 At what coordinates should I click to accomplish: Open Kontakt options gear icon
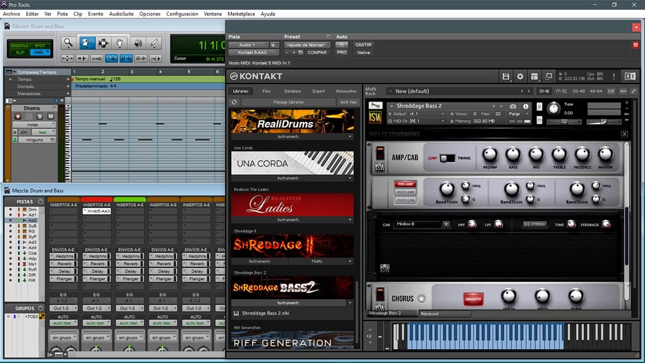click(520, 76)
